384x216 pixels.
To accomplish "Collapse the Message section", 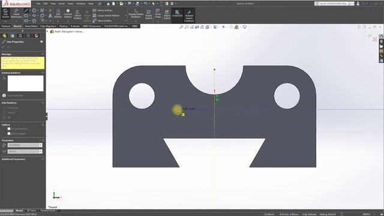I will pos(43,54).
